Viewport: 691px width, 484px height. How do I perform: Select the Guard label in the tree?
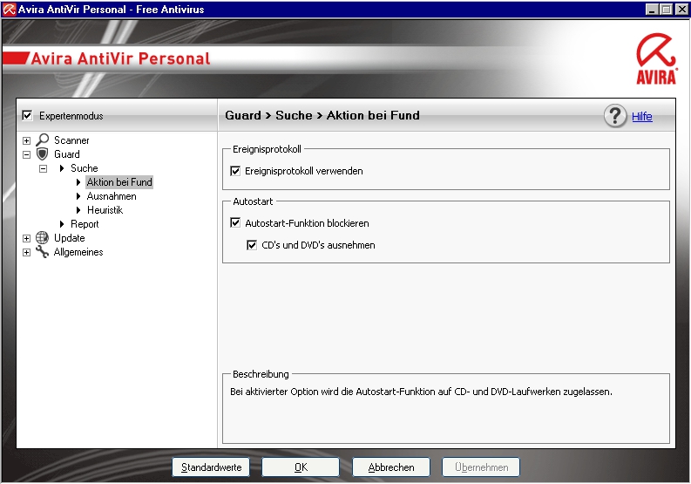point(67,154)
